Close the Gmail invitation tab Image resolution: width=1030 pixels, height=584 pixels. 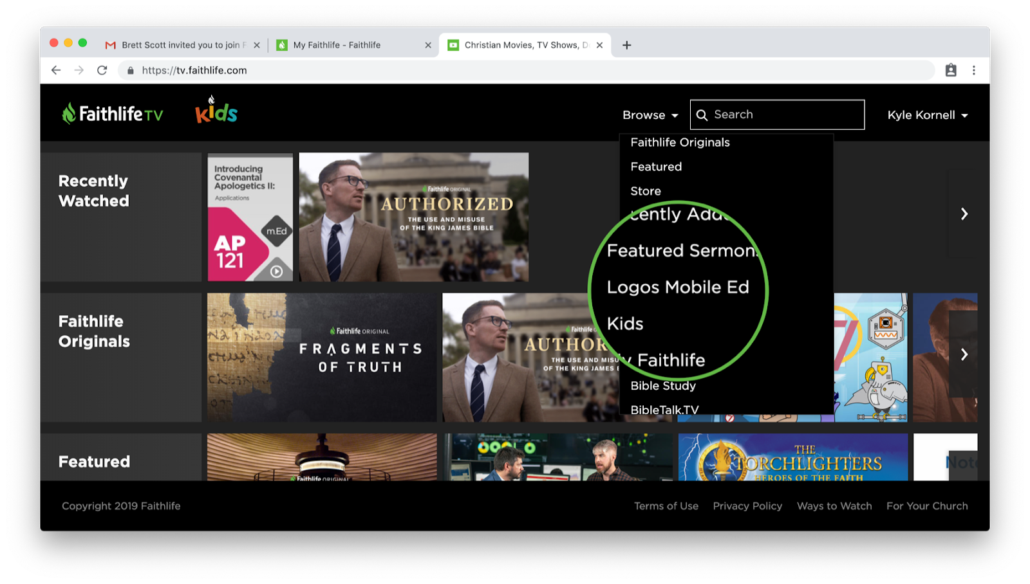coord(257,45)
